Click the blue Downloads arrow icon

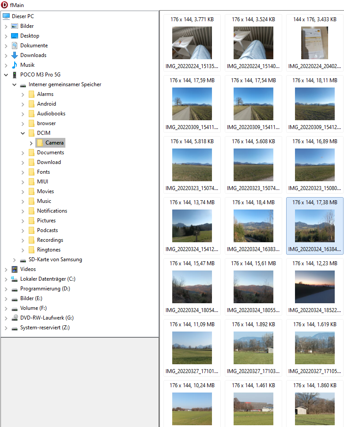coord(15,55)
